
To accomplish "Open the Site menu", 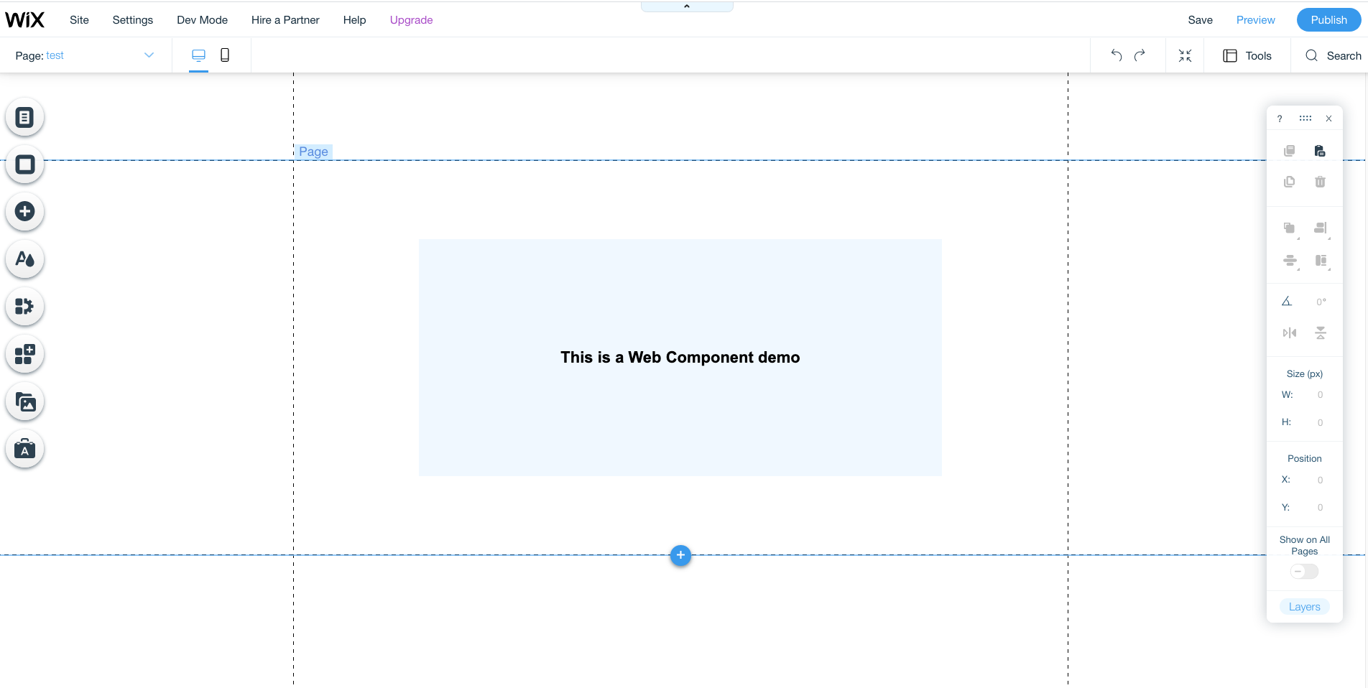I will pyautogui.click(x=79, y=20).
